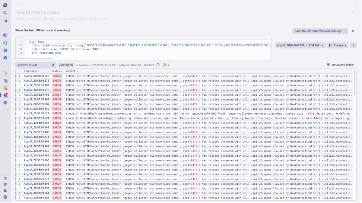Expand the sidebar using the double chevron
The height and width of the screenshot is (203, 362).
click(5, 178)
